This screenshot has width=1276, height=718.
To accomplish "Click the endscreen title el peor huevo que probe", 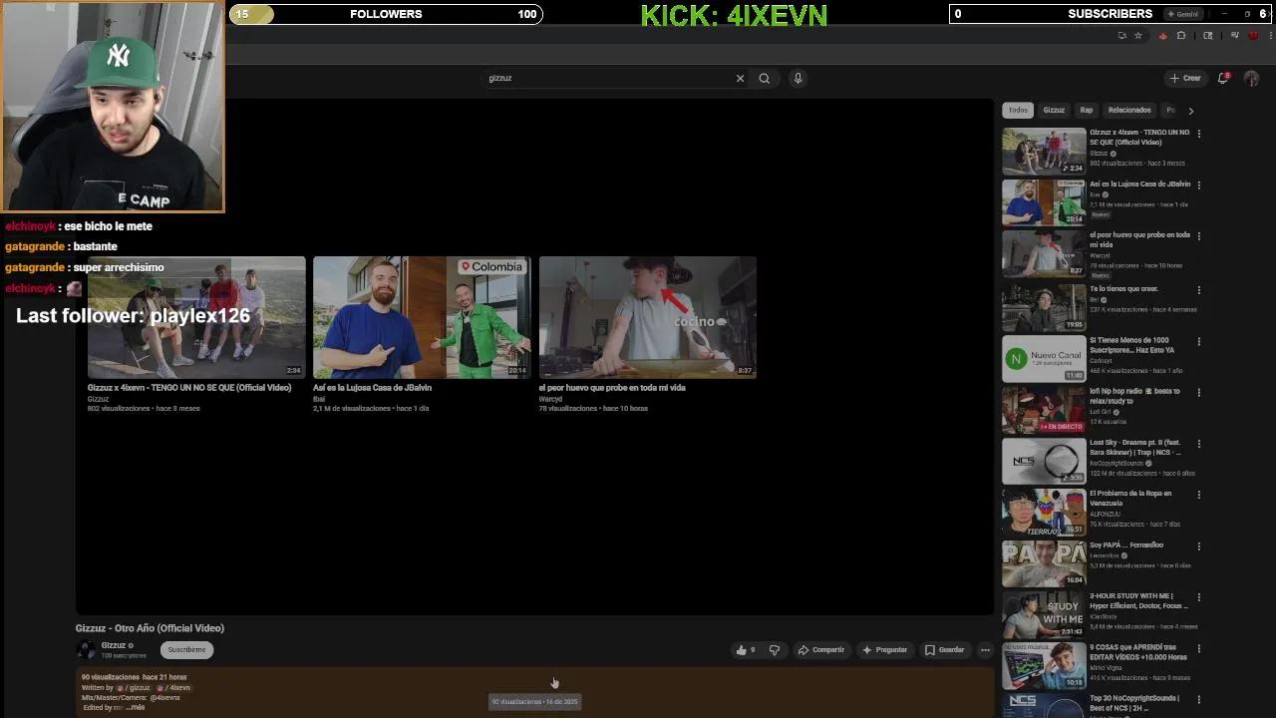I will [x=612, y=388].
